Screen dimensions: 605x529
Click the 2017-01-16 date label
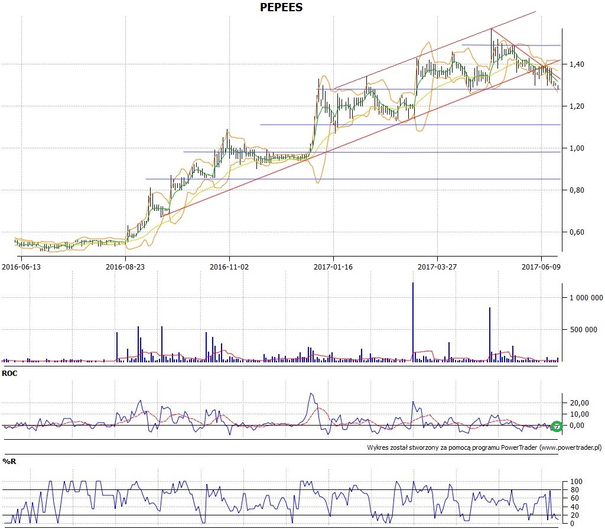pos(333,267)
